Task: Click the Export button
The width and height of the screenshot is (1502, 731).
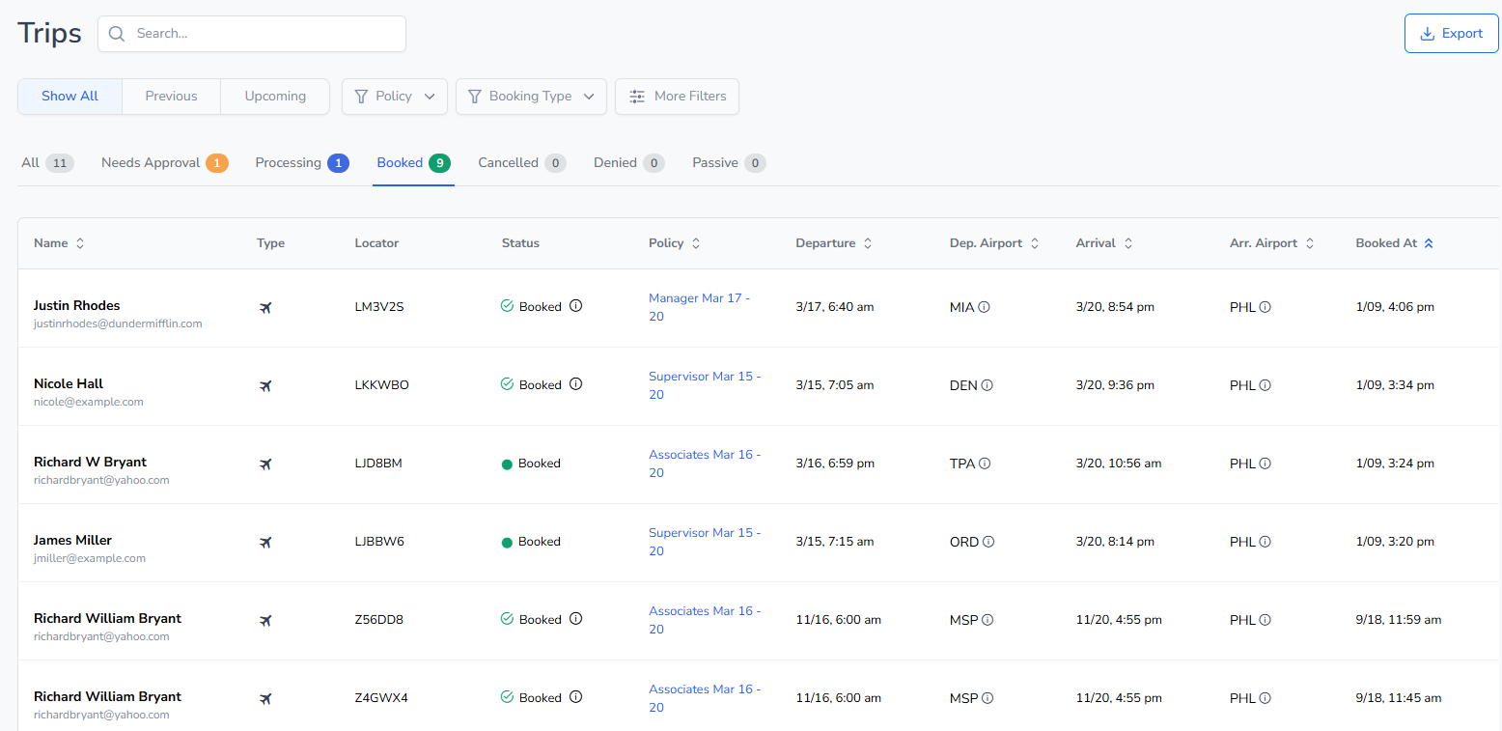Action: pos(1451,34)
